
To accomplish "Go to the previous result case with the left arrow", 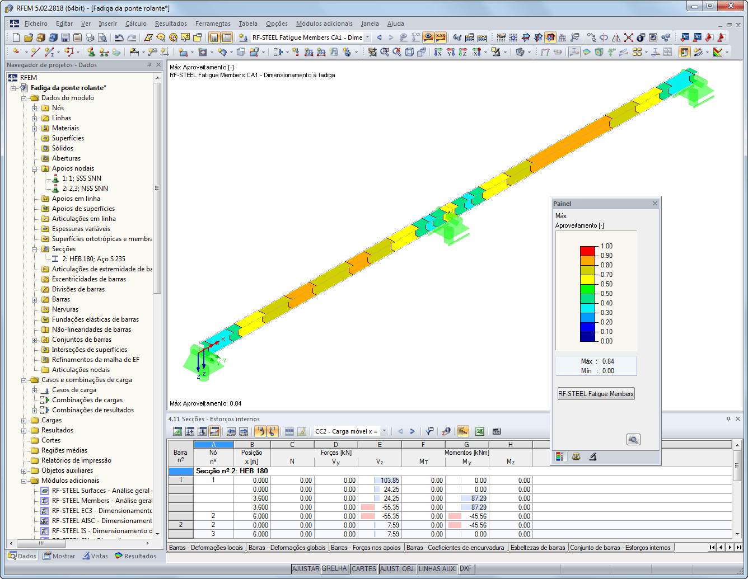I will (379, 37).
